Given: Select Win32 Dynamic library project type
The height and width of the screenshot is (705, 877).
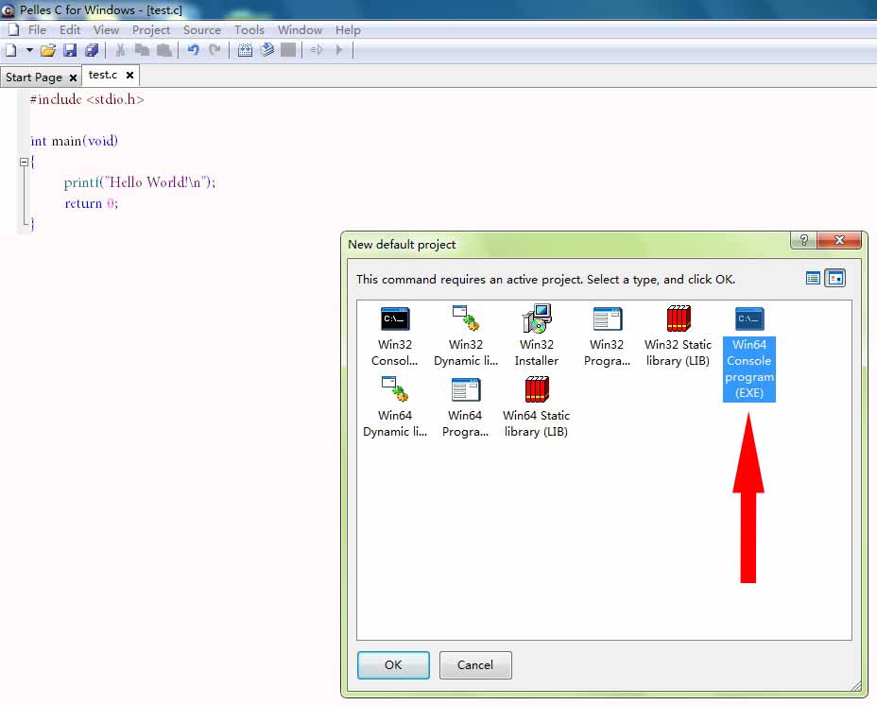Looking at the screenshot, I should click(x=466, y=335).
